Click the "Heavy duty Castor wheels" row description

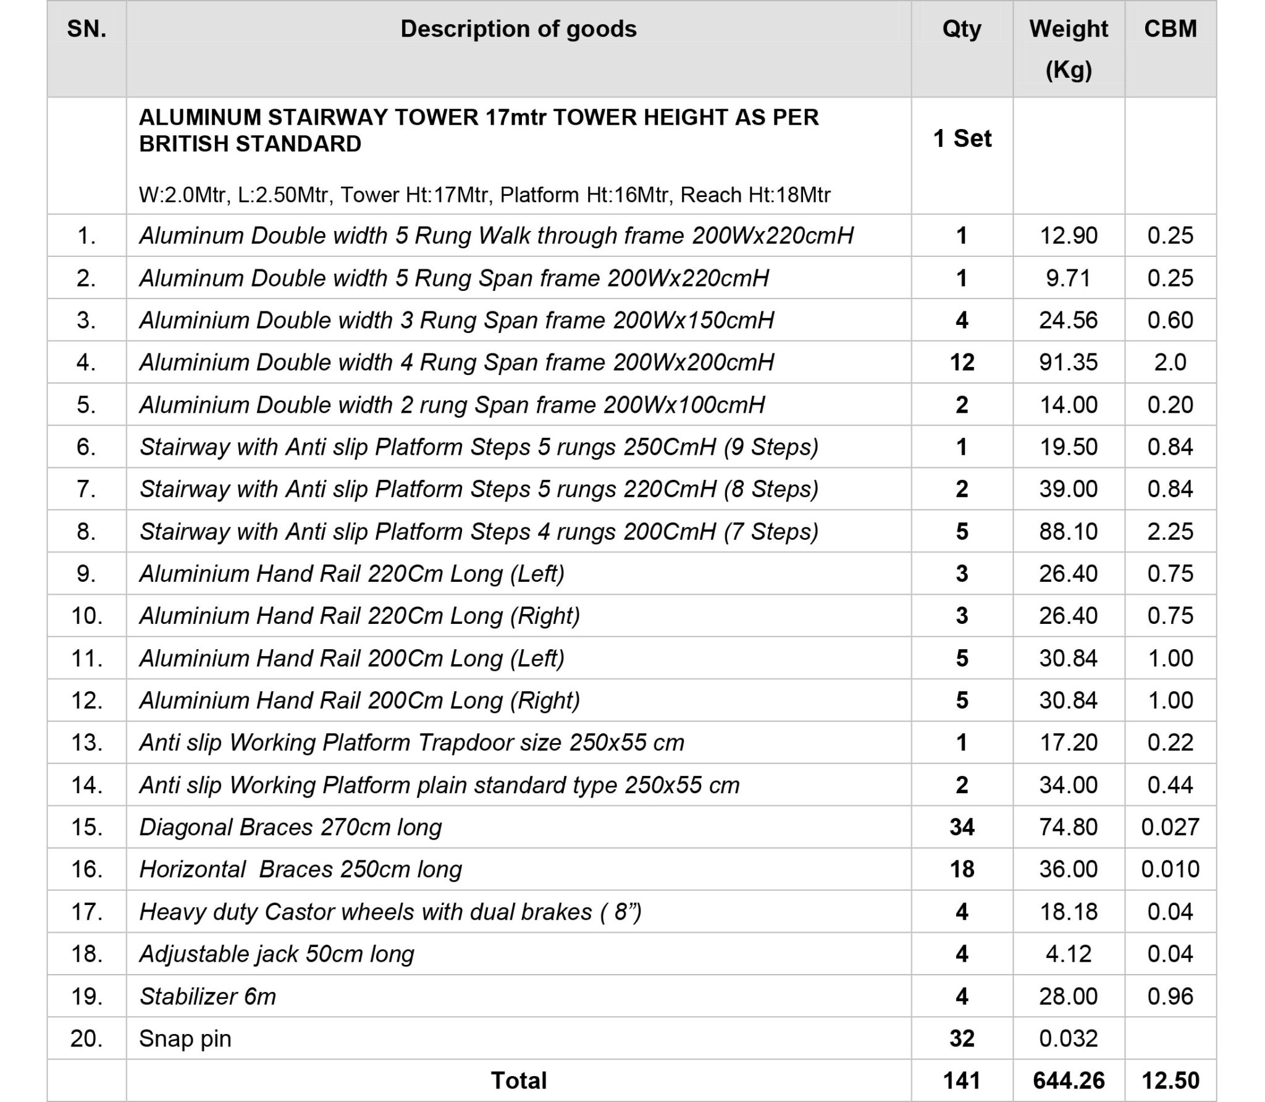tap(390, 912)
